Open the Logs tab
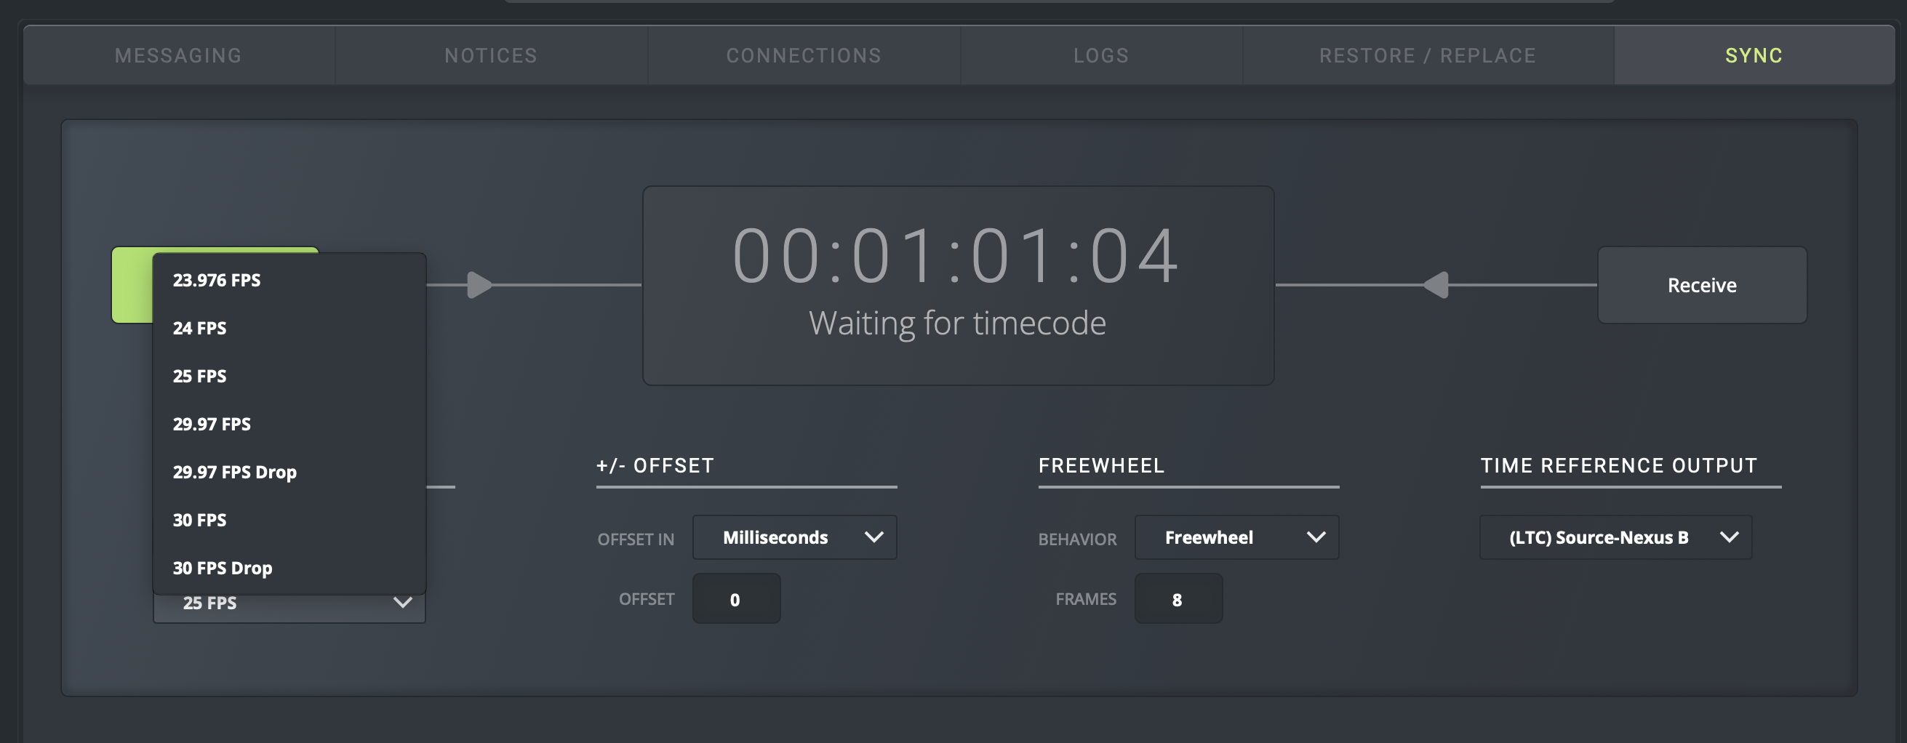 (1101, 55)
